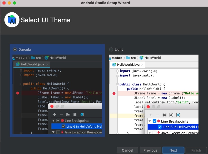Select the HelloWorld.java tab in Darcula preview
Image resolution: width=208 pixels, height=154 pixels.
pos(32,64)
